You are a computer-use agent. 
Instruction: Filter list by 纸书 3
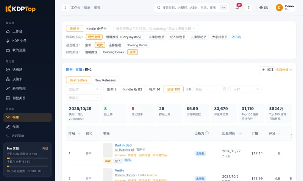112,89
